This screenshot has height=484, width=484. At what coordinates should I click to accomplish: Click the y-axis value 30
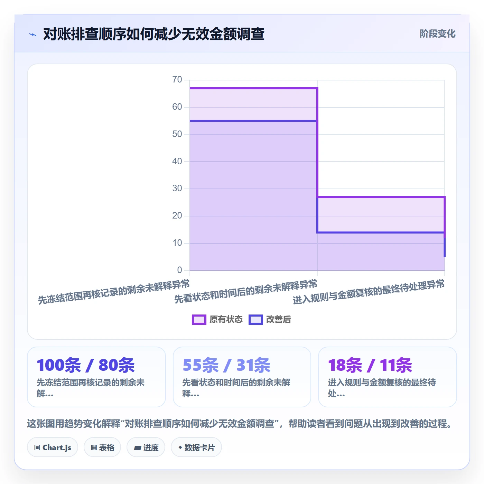[177, 188]
